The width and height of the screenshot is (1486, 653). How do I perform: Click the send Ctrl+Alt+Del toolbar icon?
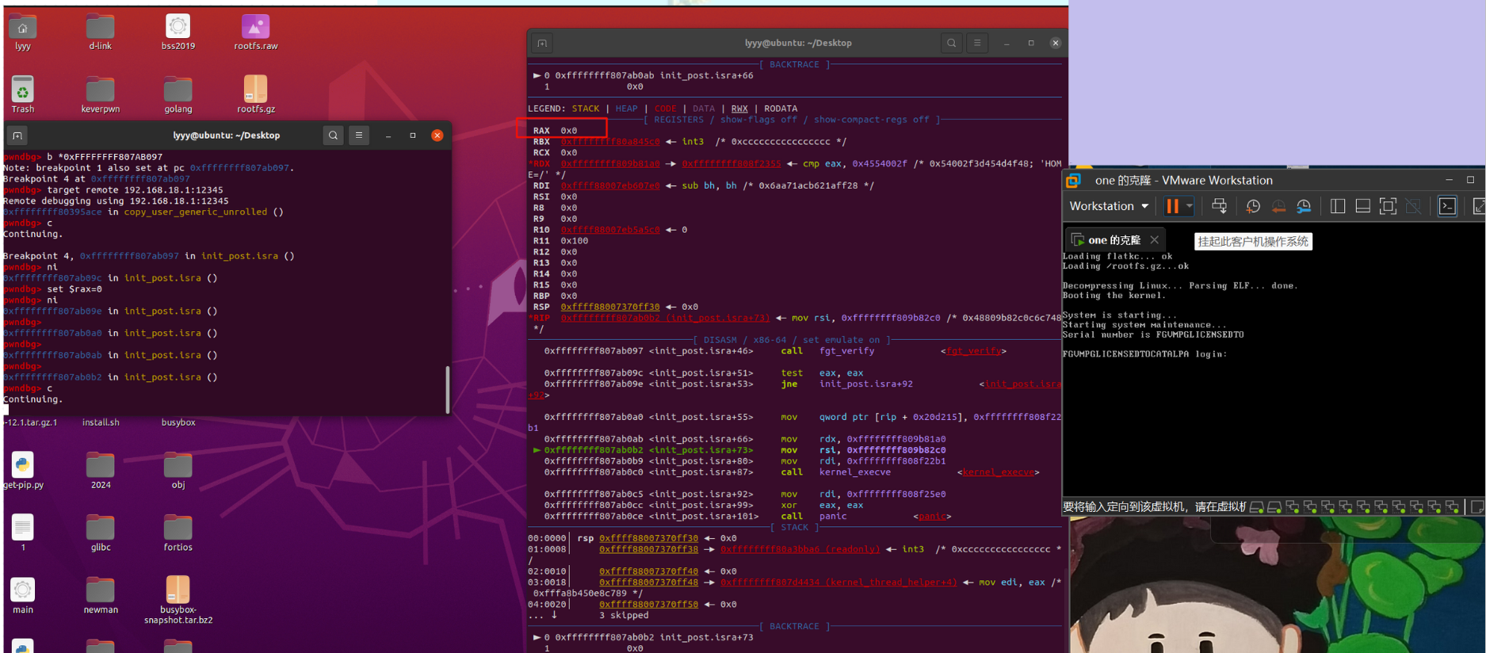point(1219,206)
